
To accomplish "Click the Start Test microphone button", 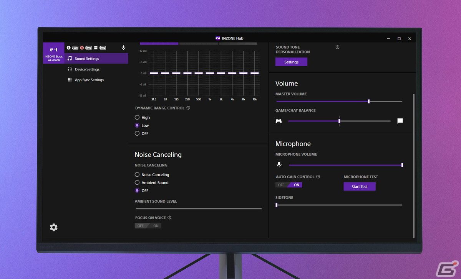I will point(360,187).
